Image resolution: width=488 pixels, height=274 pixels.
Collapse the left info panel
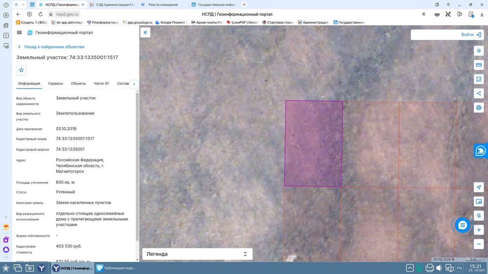click(145, 32)
